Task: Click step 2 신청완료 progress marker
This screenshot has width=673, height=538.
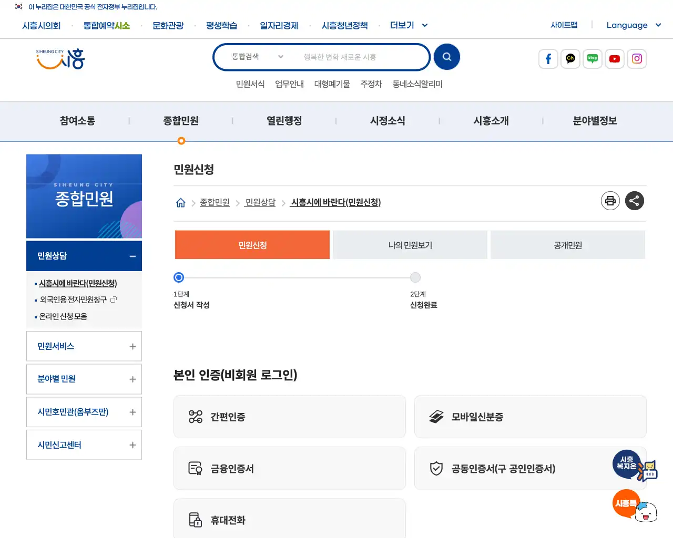Action: [x=415, y=277]
